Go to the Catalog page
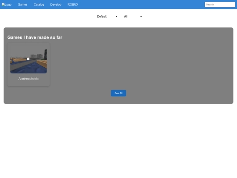The width and height of the screenshot is (237, 178). 39,4
